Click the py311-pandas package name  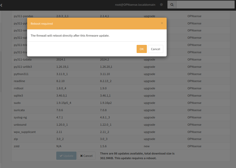23,16
